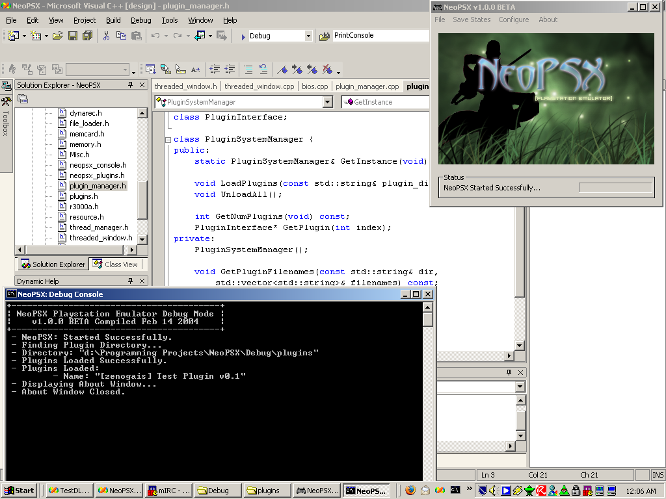Open the Build menu in Visual C++
The width and height of the screenshot is (666, 499).
pos(113,20)
